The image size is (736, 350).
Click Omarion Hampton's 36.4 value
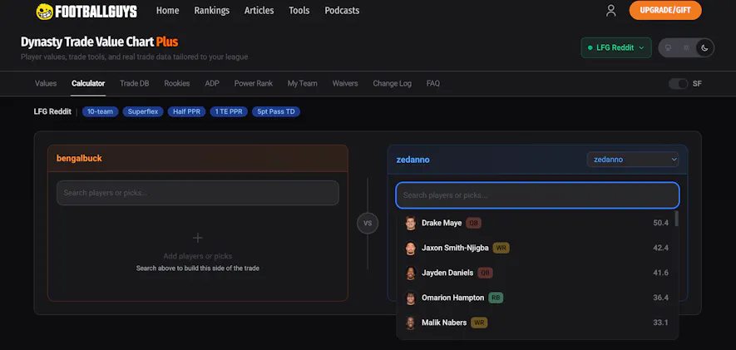[x=660, y=298]
